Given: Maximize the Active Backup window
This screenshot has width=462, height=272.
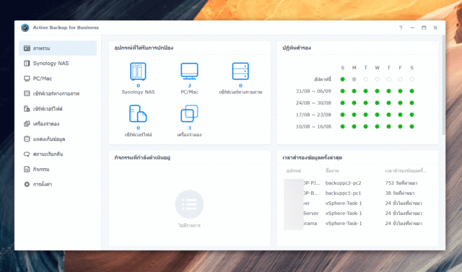Looking at the screenshot, I should click(424, 27).
